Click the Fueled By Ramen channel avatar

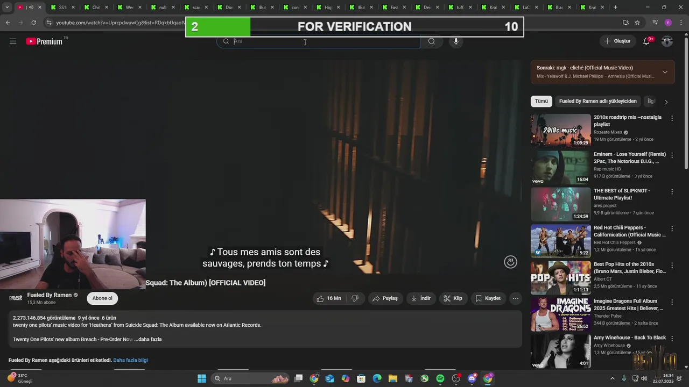coord(16,298)
